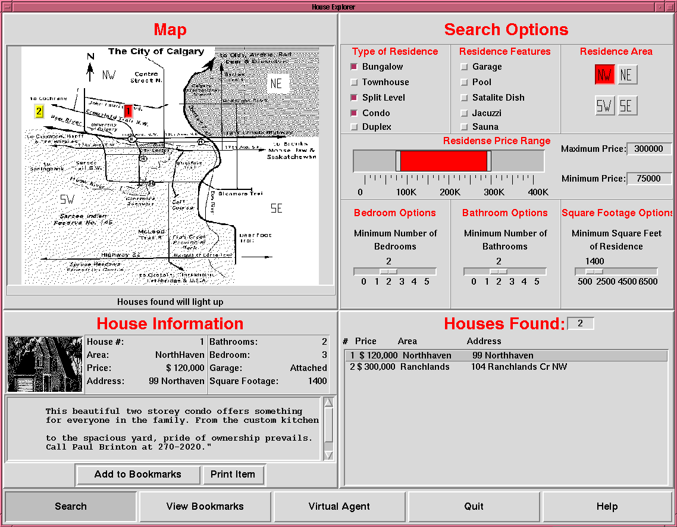Select the 99 Northhaven result row
The width and height of the screenshot is (677, 527).
(x=506, y=356)
